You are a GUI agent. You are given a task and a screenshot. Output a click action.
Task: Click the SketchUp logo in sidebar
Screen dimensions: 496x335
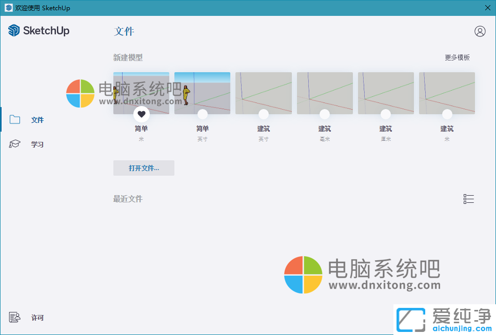click(38, 31)
